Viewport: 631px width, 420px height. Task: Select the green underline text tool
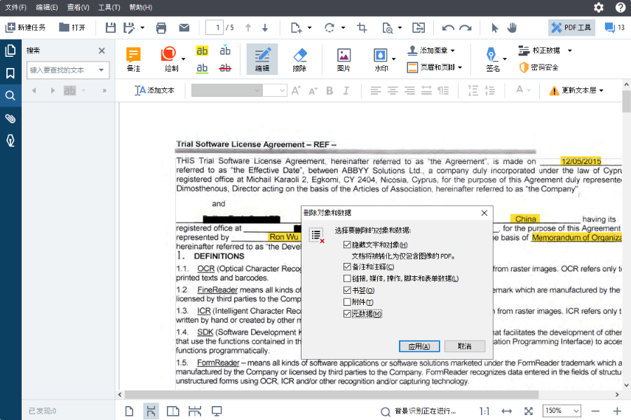tap(202, 67)
